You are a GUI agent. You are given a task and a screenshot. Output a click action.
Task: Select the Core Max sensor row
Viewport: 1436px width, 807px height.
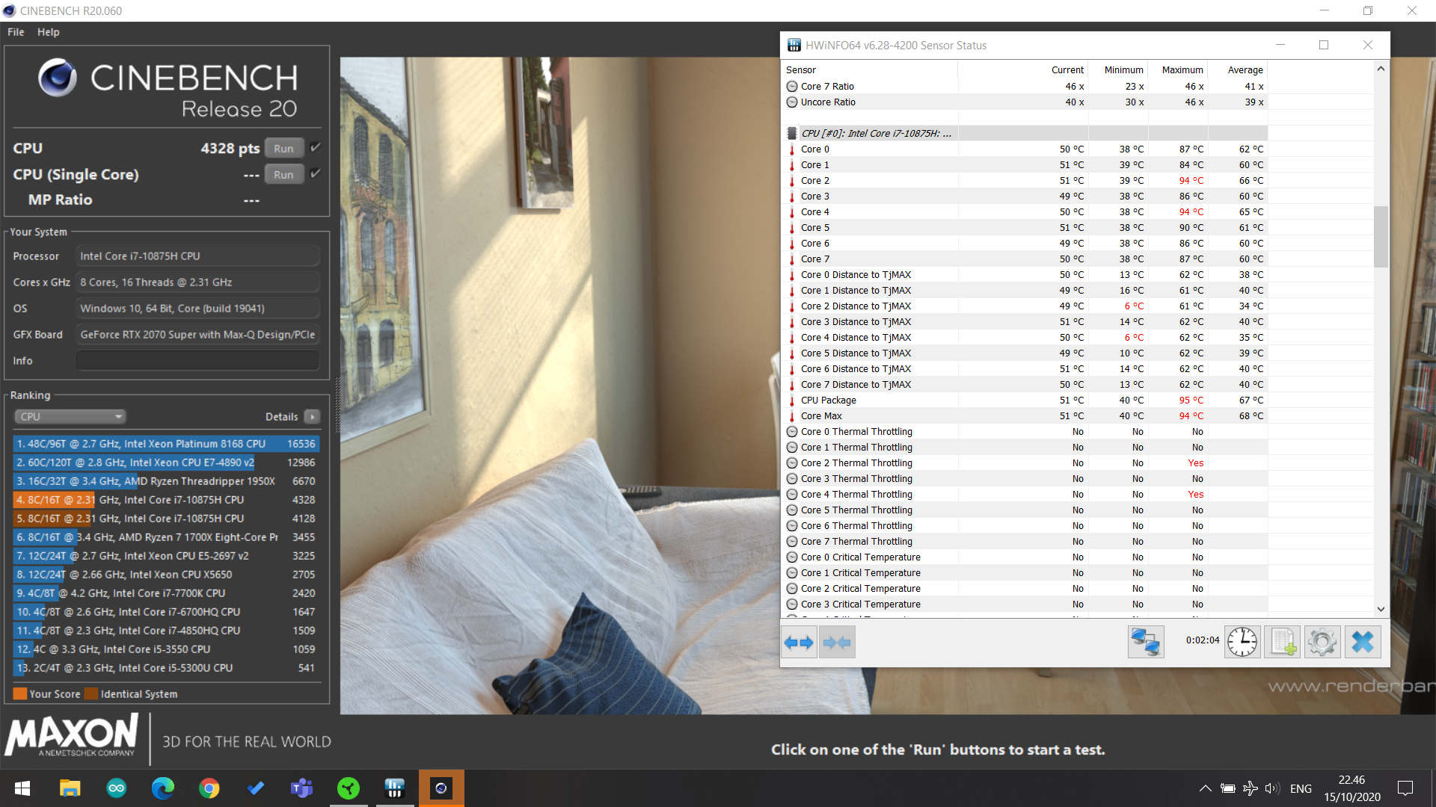[x=1025, y=416]
